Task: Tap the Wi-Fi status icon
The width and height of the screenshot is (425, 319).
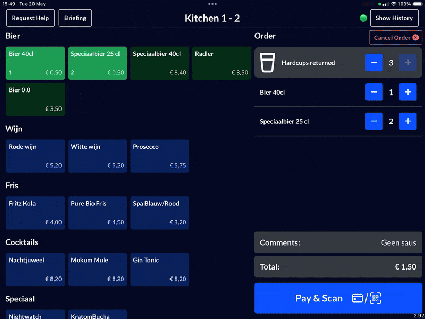Action: click(x=394, y=4)
